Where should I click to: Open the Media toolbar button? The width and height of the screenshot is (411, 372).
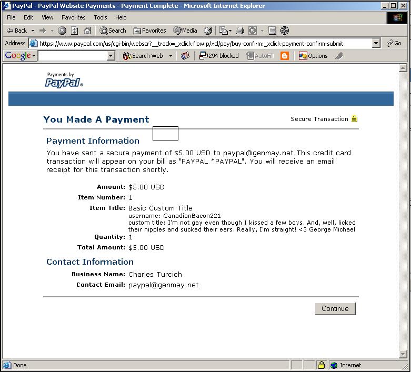pos(185,31)
